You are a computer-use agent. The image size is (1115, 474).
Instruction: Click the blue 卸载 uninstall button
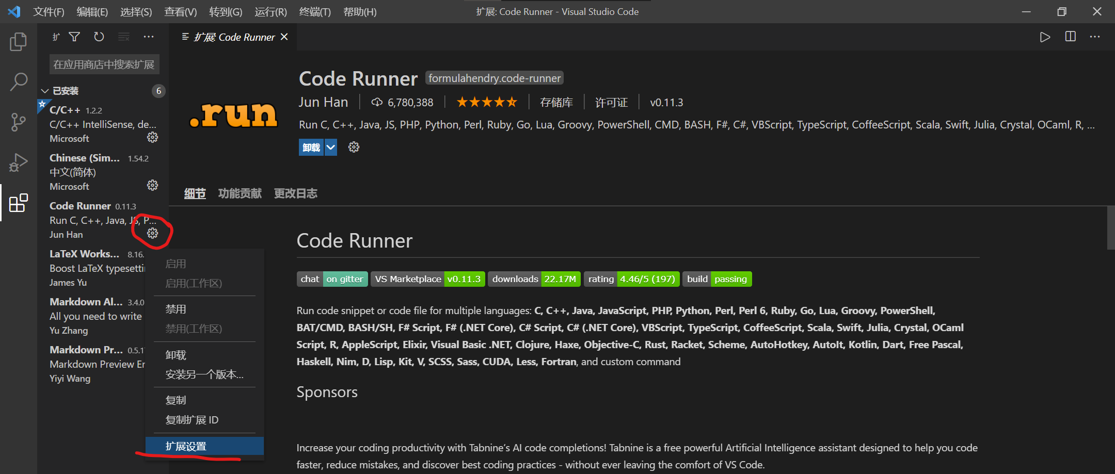tap(311, 148)
